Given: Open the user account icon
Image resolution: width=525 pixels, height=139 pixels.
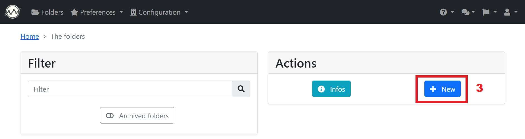Looking at the screenshot, I should [507, 12].
